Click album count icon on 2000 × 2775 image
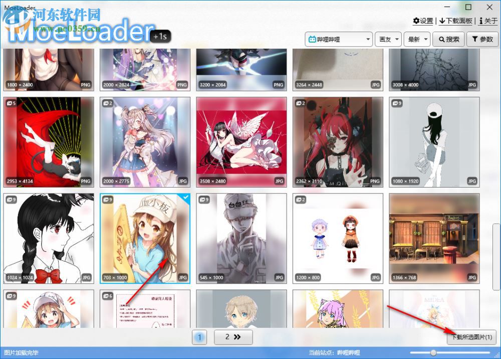The image size is (501, 359). point(108,103)
